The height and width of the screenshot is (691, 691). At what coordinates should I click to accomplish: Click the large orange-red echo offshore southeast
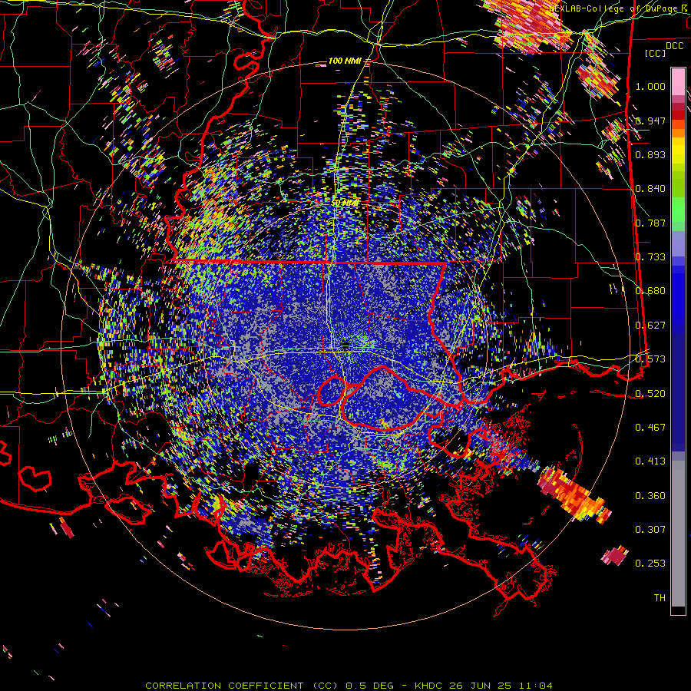(x=573, y=494)
